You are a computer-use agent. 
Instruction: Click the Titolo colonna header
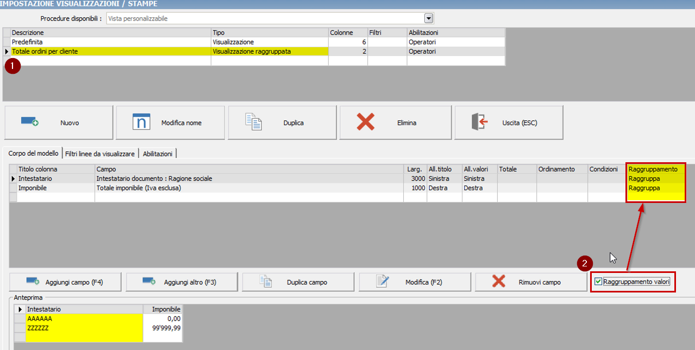[x=56, y=169]
